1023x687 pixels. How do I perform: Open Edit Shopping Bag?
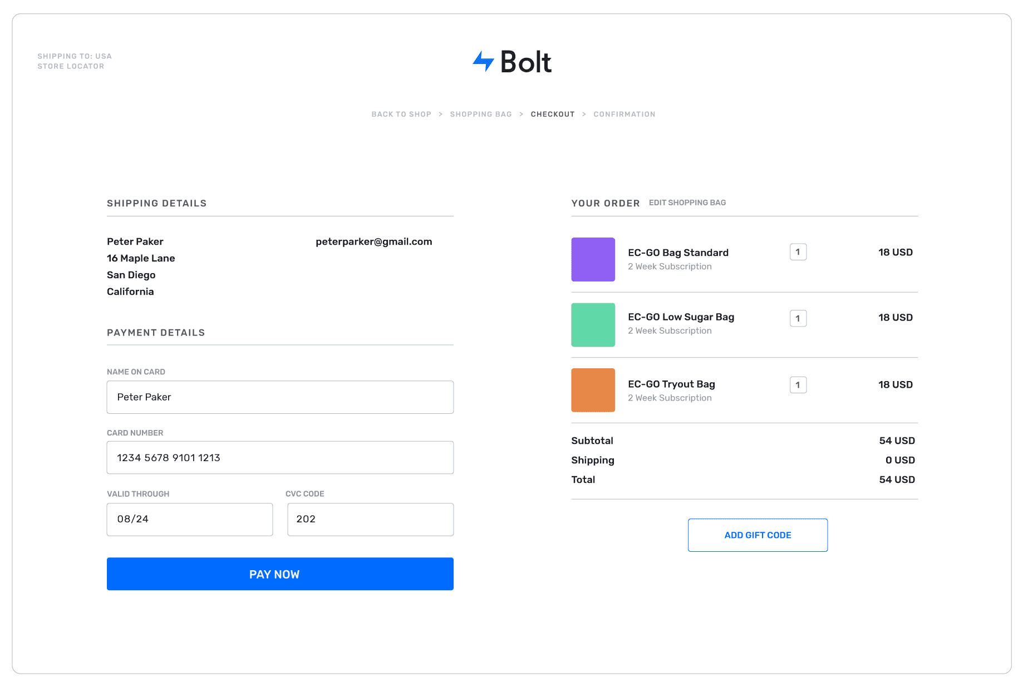pos(687,202)
